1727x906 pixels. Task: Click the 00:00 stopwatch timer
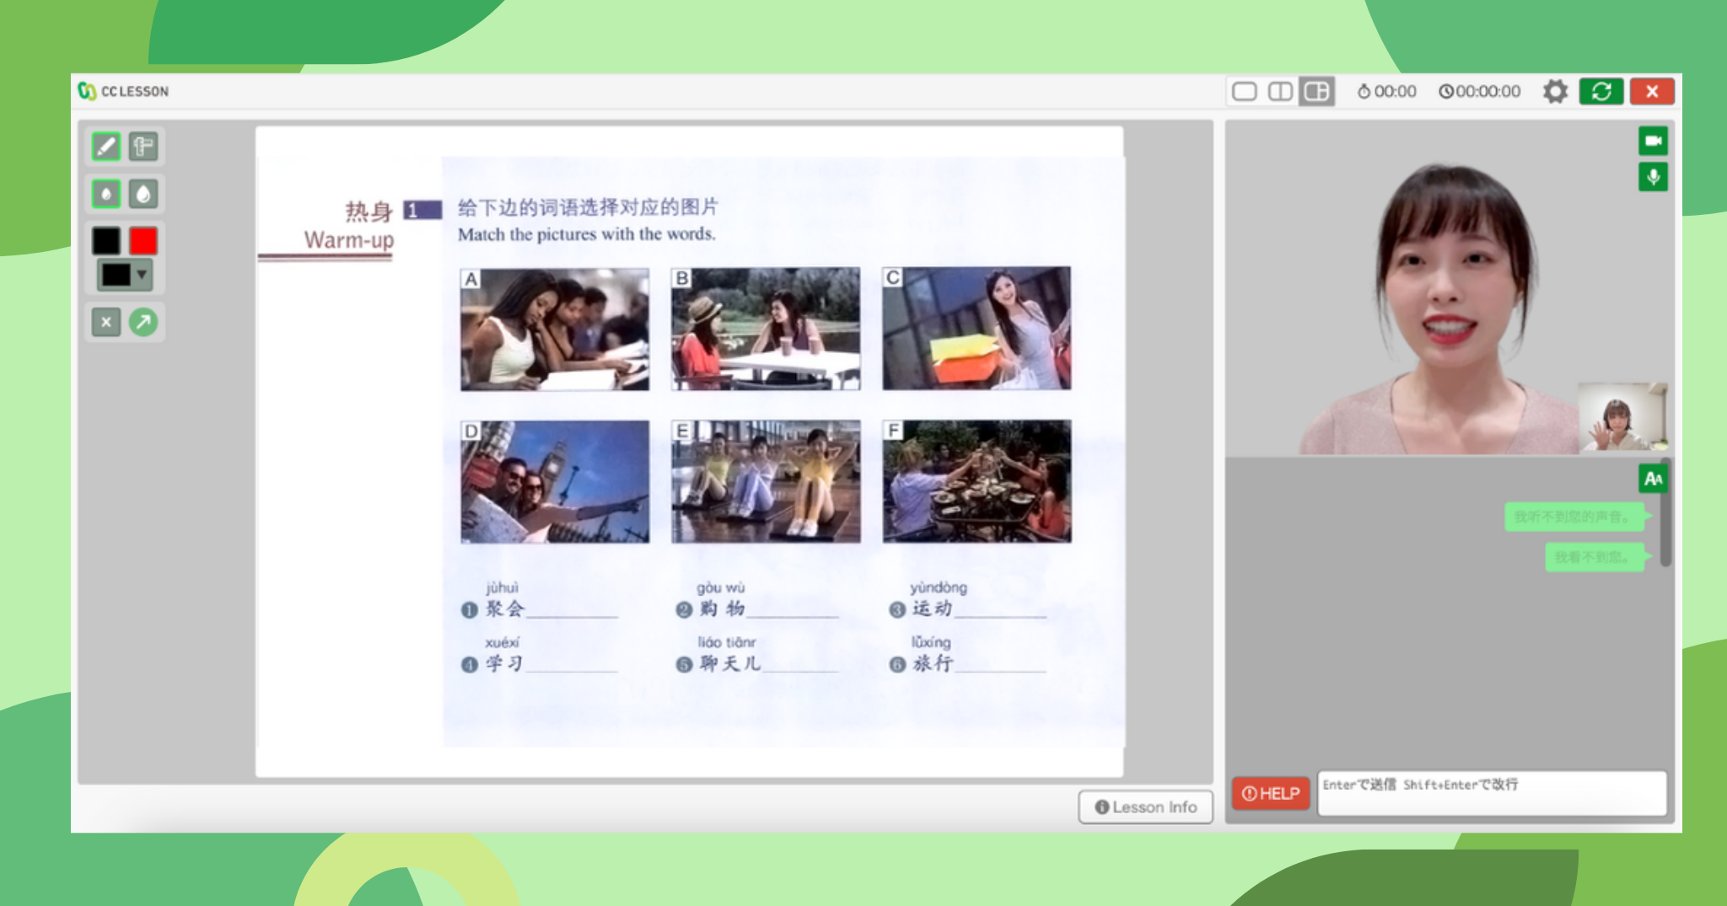point(1386,91)
